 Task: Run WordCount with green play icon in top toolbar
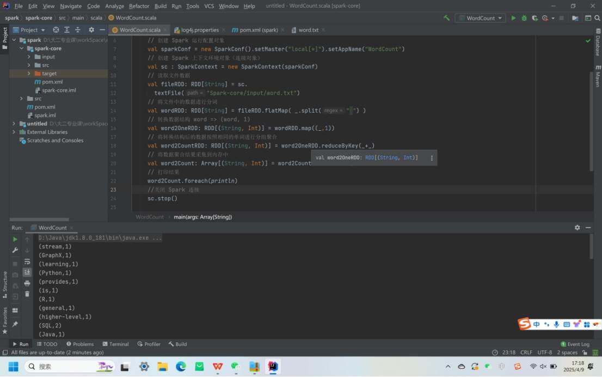click(513, 17)
